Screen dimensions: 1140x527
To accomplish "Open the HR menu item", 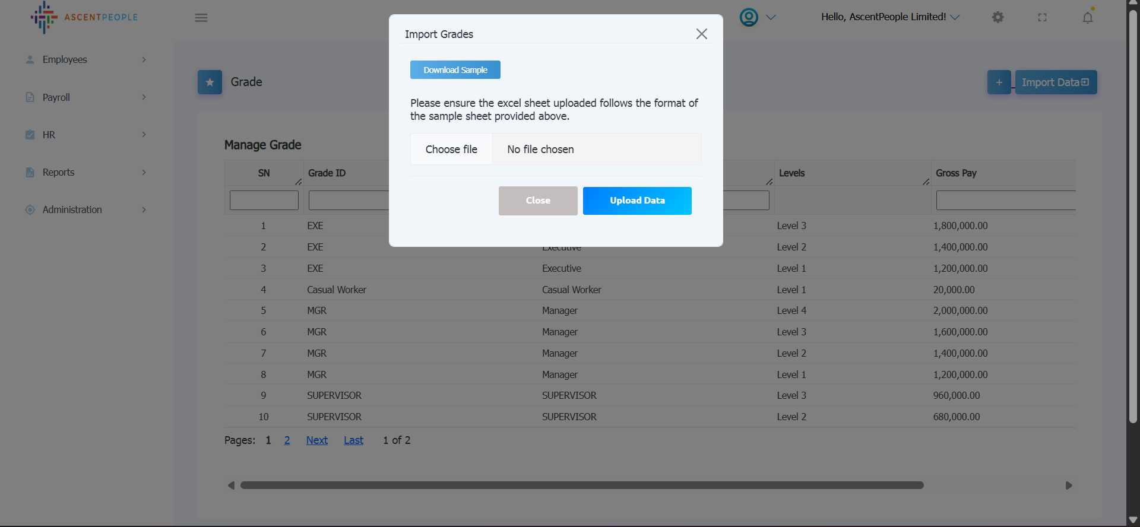I will (85, 135).
